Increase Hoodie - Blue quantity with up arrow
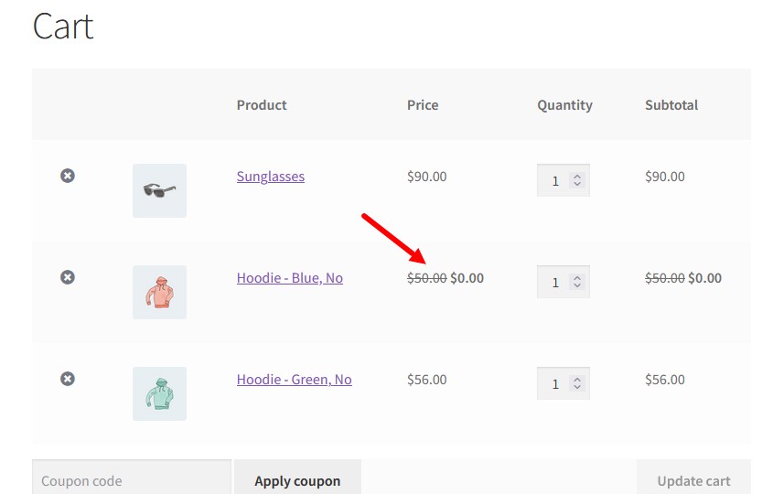This screenshot has height=494, width=773. pyautogui.click(x=577, y=277)
